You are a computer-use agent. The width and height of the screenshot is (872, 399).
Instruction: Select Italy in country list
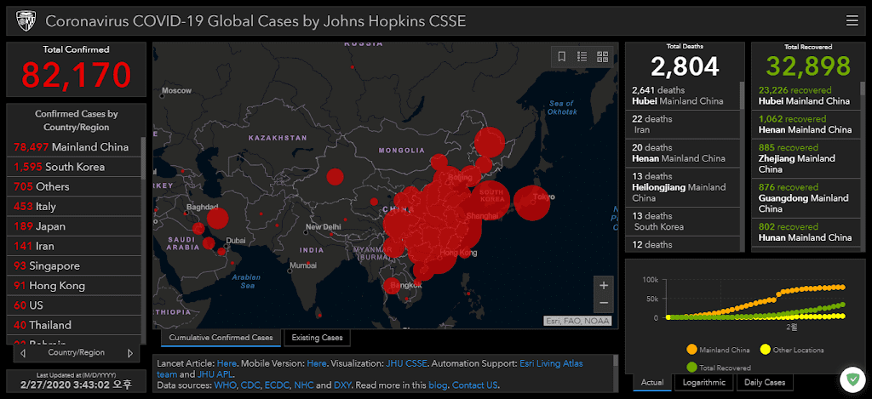73,207
